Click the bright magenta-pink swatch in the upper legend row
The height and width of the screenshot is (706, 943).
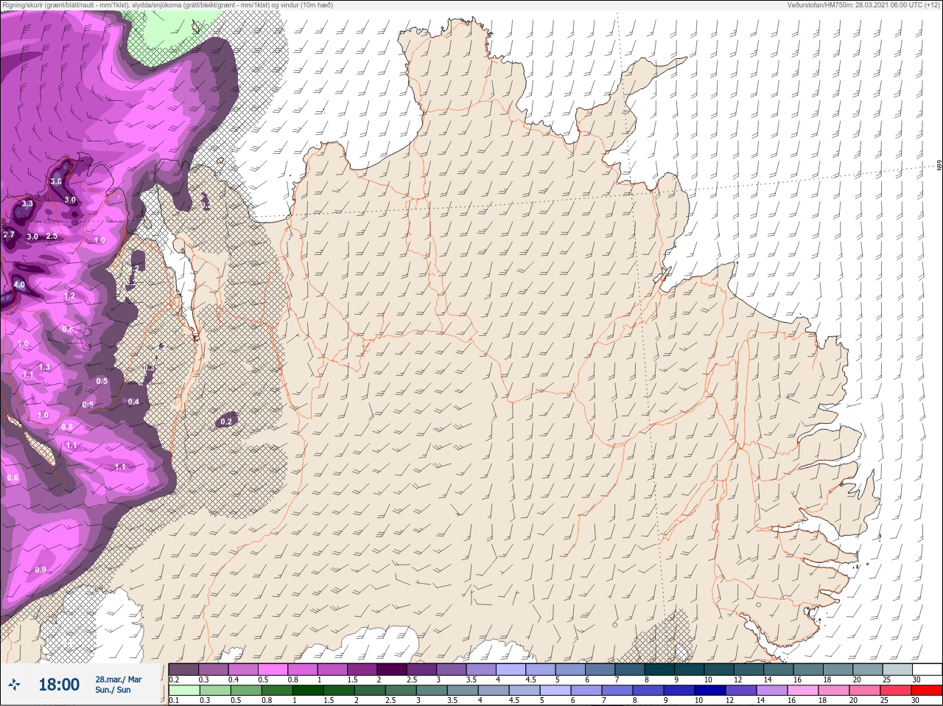tap(273, 669)
